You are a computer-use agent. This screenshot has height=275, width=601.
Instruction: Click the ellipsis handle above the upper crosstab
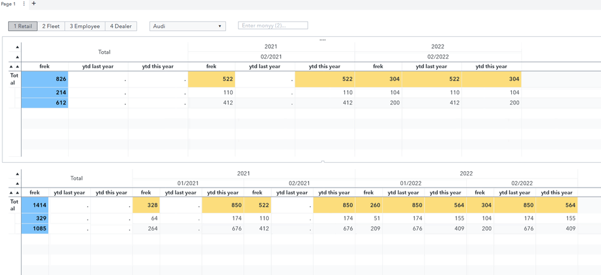coord(322,40)
